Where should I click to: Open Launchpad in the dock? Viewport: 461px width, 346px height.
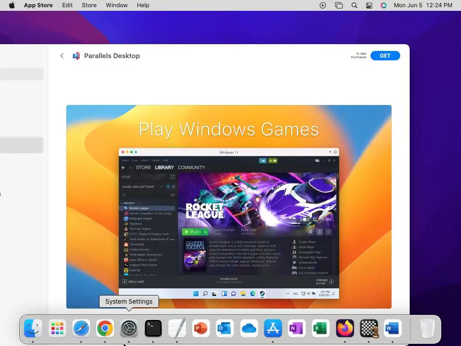[x=57, y=328]
